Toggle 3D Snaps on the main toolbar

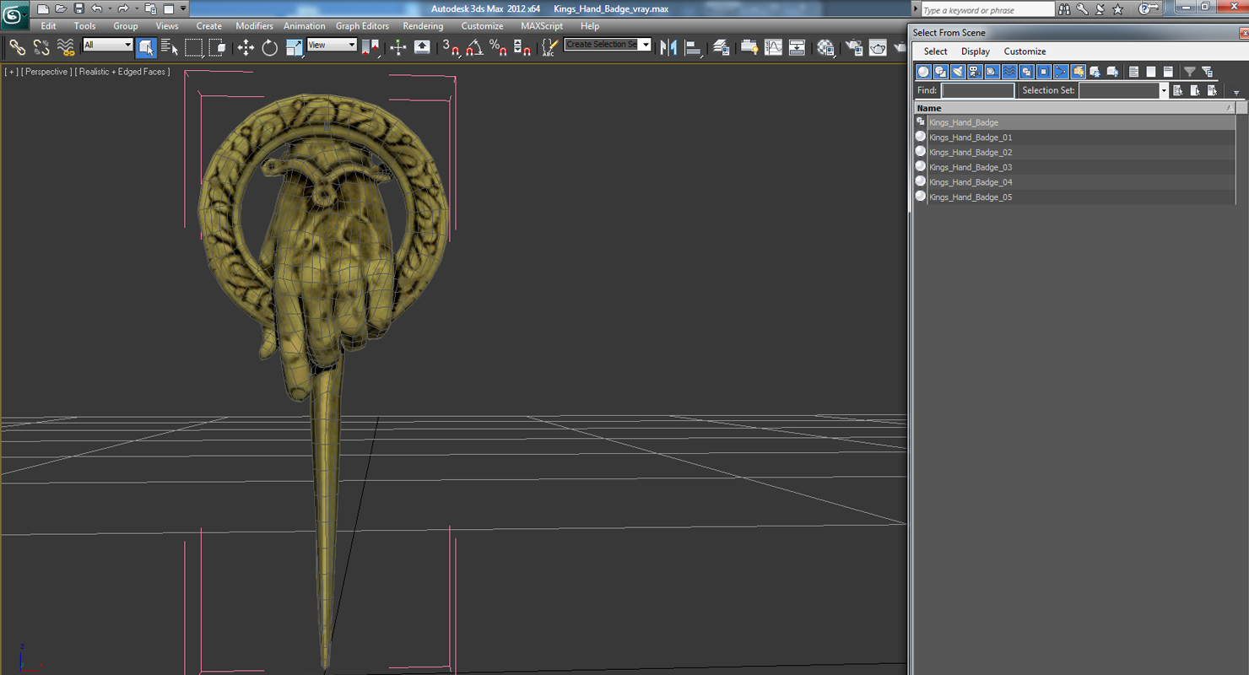(451, 47)
